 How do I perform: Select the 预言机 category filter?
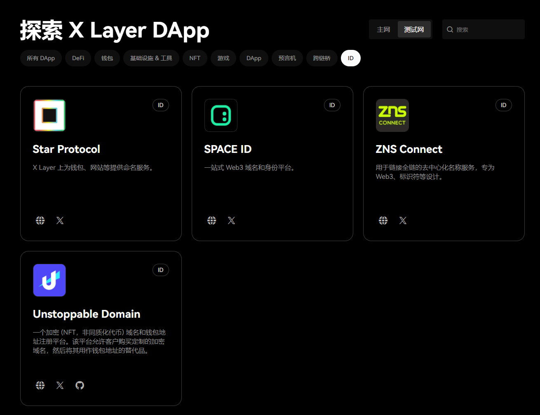click(287, 58)
